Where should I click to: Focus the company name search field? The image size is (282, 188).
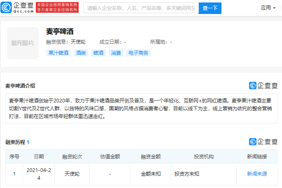pyautogui.click(x=141, y=8)
